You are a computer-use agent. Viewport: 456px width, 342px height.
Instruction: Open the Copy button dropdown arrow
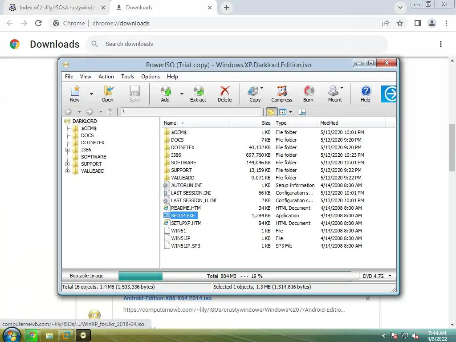262,88
